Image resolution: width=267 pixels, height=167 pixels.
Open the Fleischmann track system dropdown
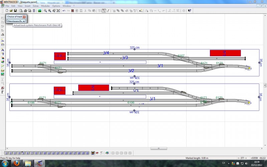[x=16, y=21]
